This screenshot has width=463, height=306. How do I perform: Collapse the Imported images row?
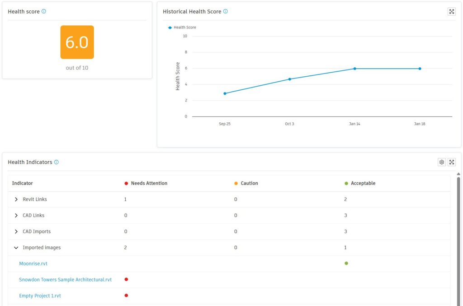click(16, 247)
